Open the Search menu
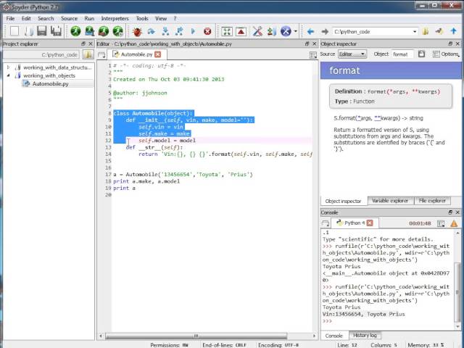 (x=46, y=18)
